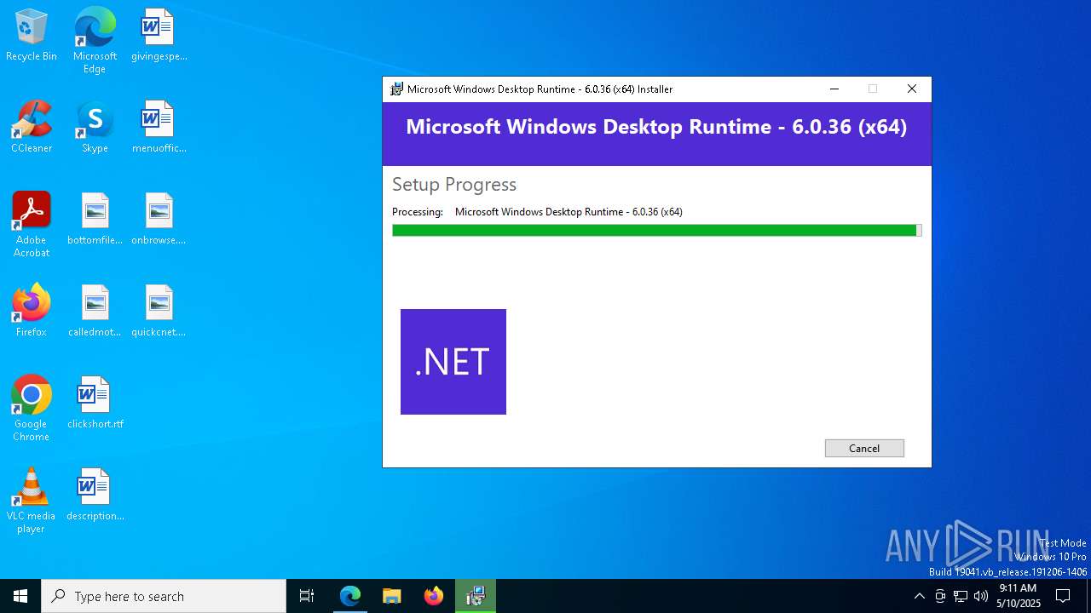1091x613 pixels.
Task: Click the Setup Progress heading
Action: click(454, 185)
